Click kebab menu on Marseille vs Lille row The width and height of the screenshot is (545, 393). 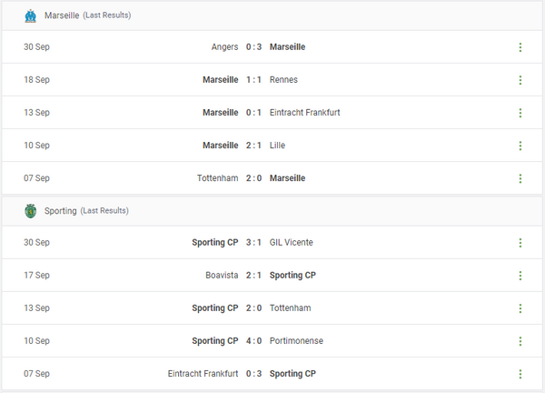point(520,146)
